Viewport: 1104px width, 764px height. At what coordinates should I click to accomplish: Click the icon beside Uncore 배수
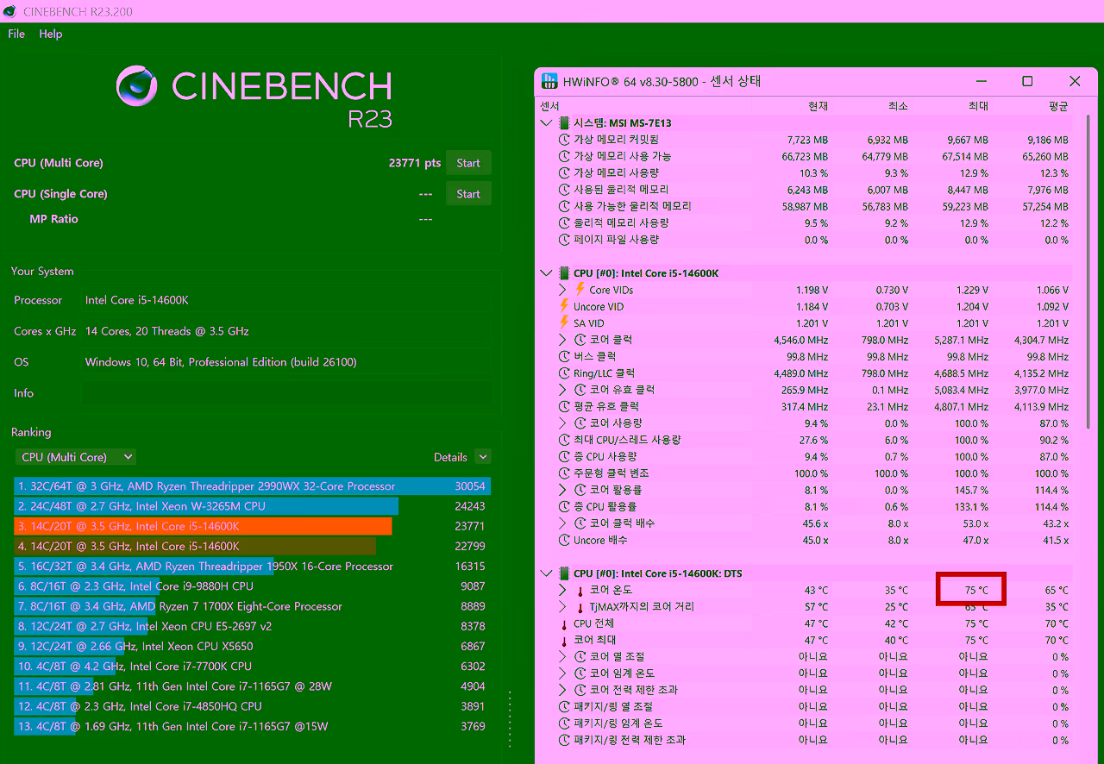565,540
